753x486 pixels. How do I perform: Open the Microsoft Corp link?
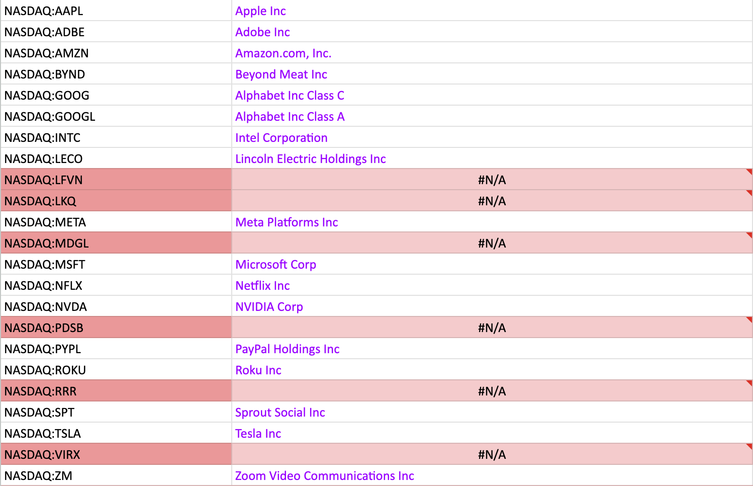(275, 265)
